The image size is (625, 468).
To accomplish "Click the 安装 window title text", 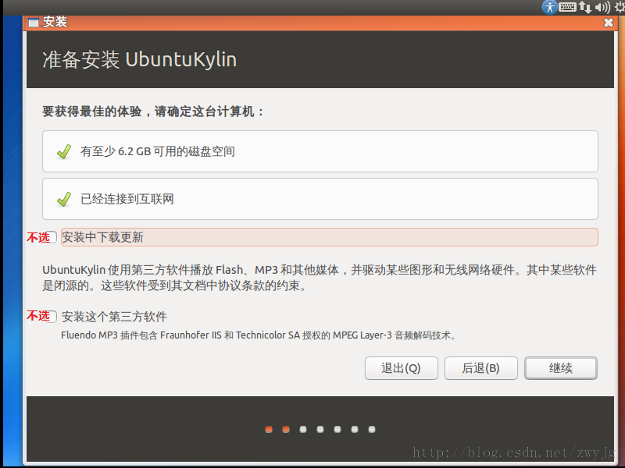I will pos(55,22).
